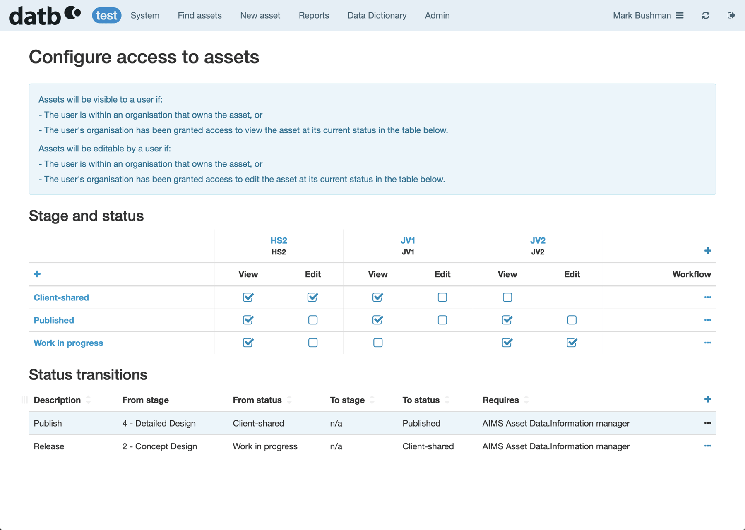Open the Publish transition ellipsis menu
Image resolution: width=745 pixels, height=530 pixels.
pos(707,423)
